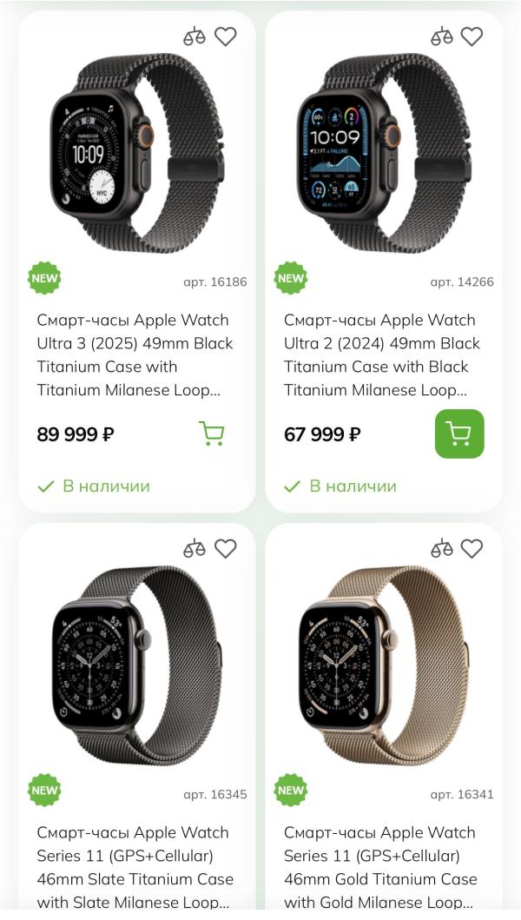Favorite the Slate Titanium Series 11 watch
Image resolution: width=521 pixels, height=920 pixels.
click(226, 548)
